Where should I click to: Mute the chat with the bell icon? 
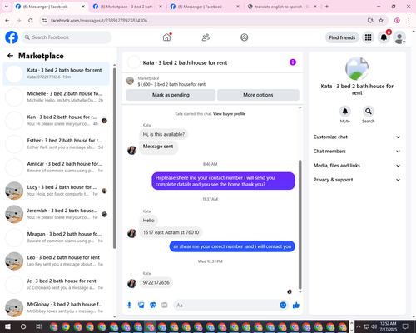point(345,112)
